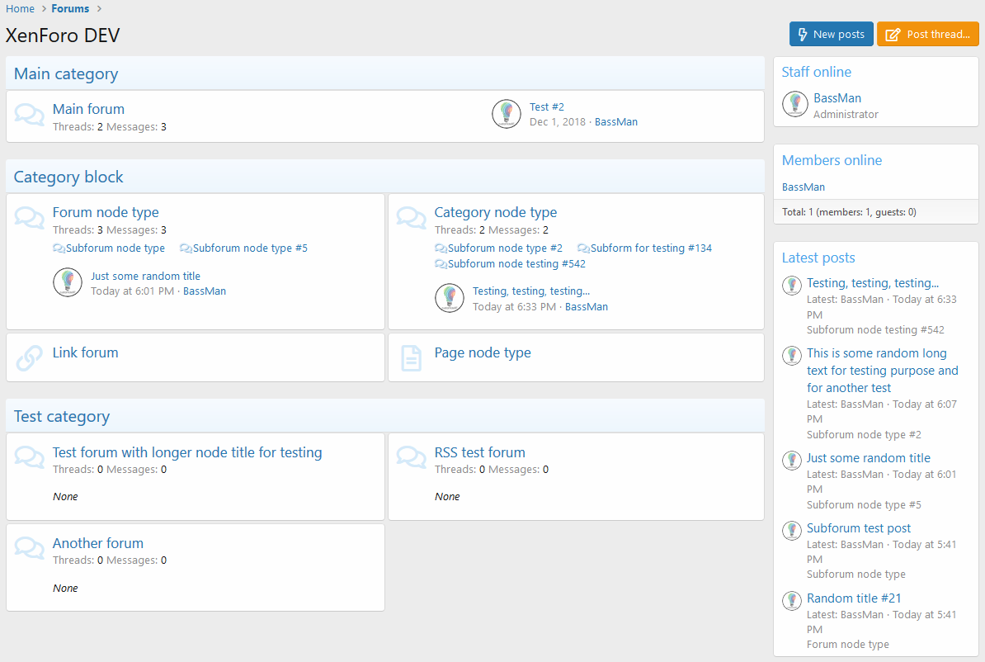Open Subforum node testing #542 under Category node type
The image size is (985, 662).
tap(516, 264)
